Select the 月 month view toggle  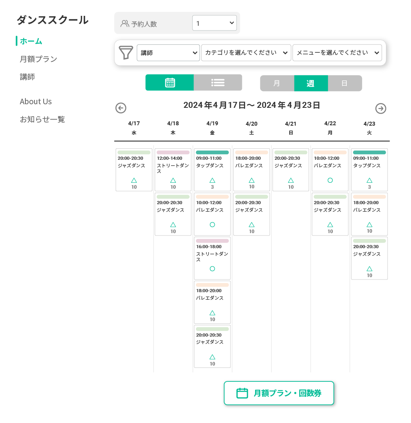pos(277,83)
